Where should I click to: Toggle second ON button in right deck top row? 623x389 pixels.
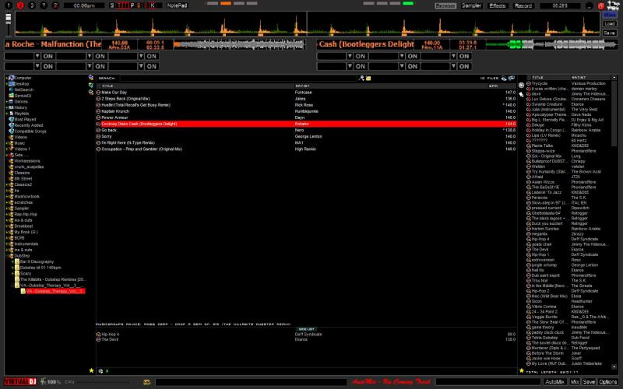pos(413,56)
